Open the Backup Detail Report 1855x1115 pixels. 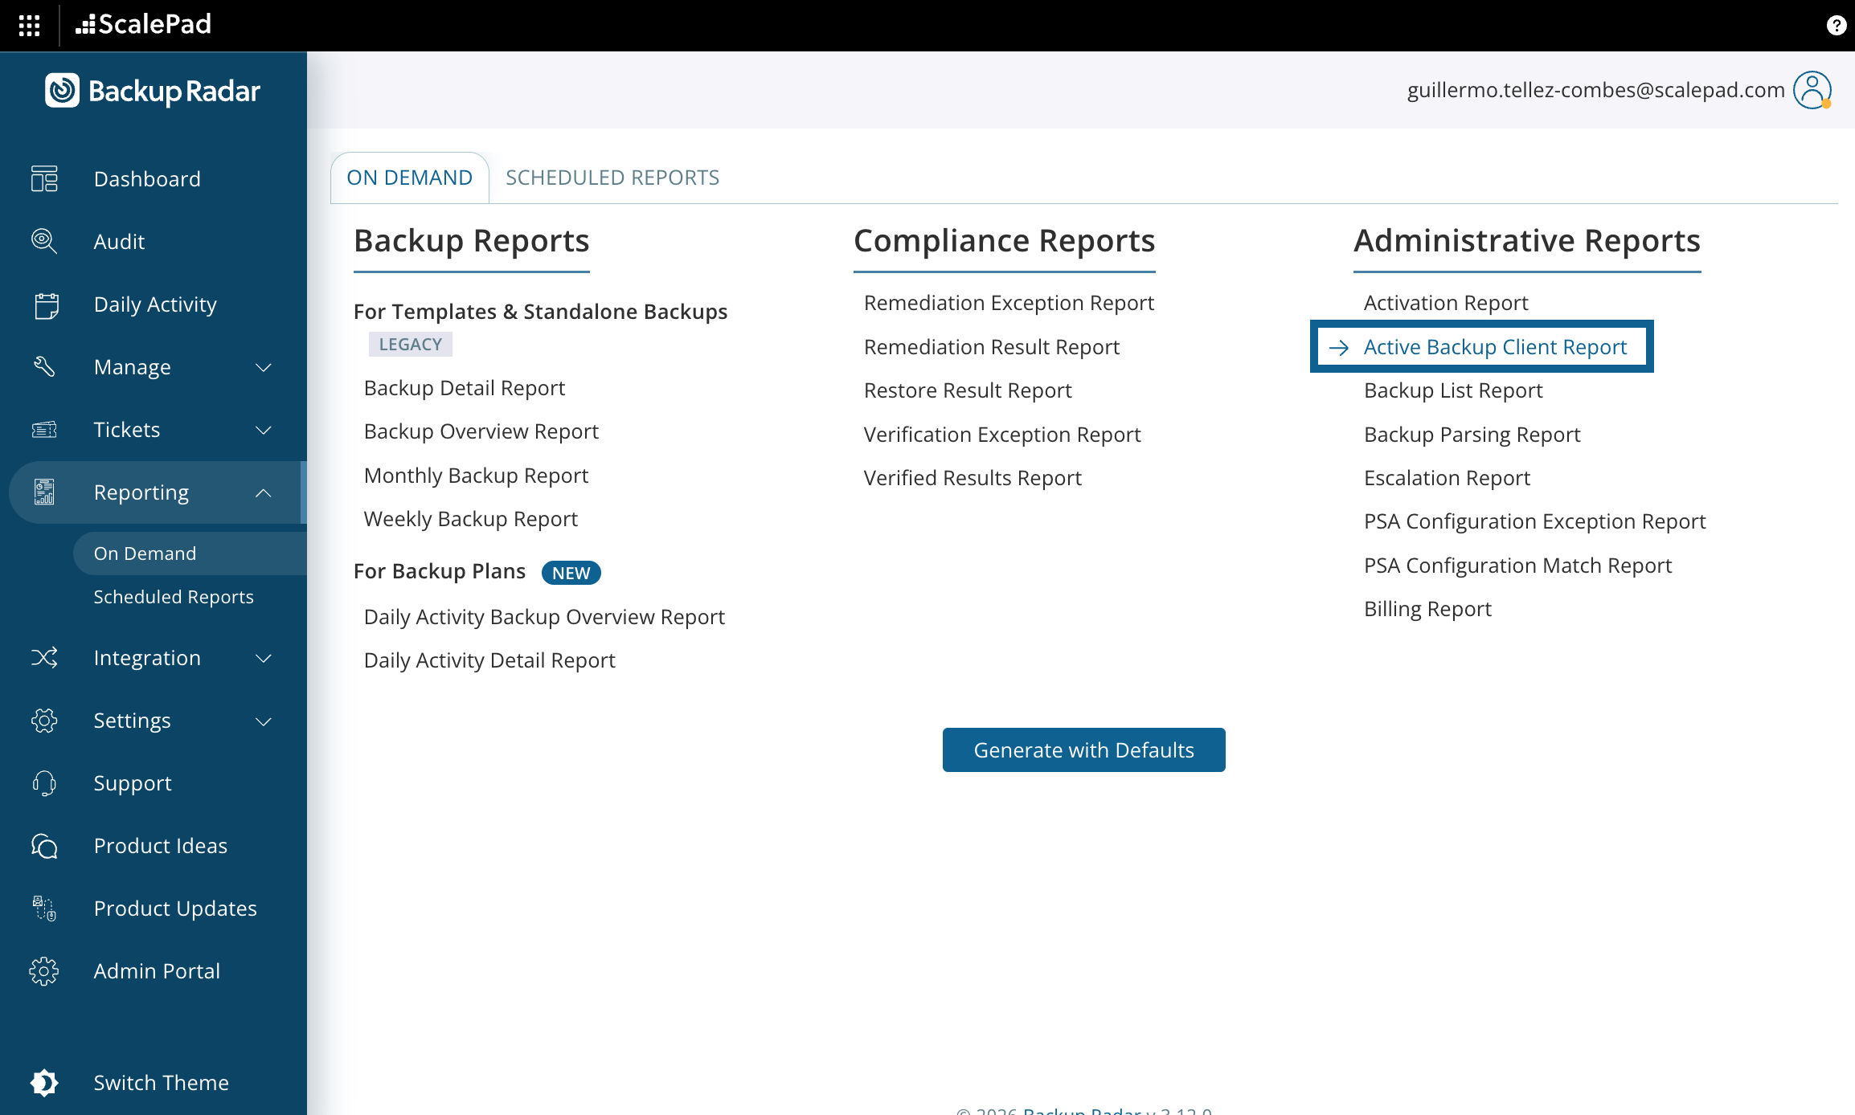click(x=465, y=388)
